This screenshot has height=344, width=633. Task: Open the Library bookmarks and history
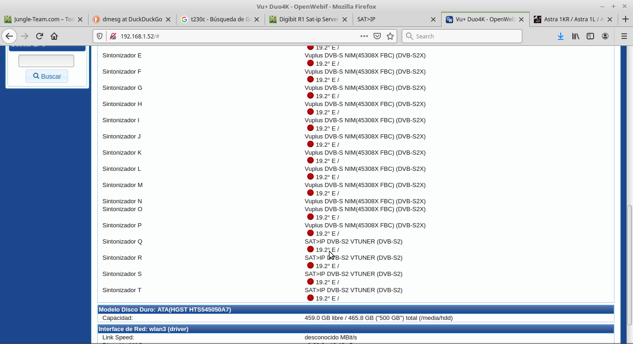[575, 36]
